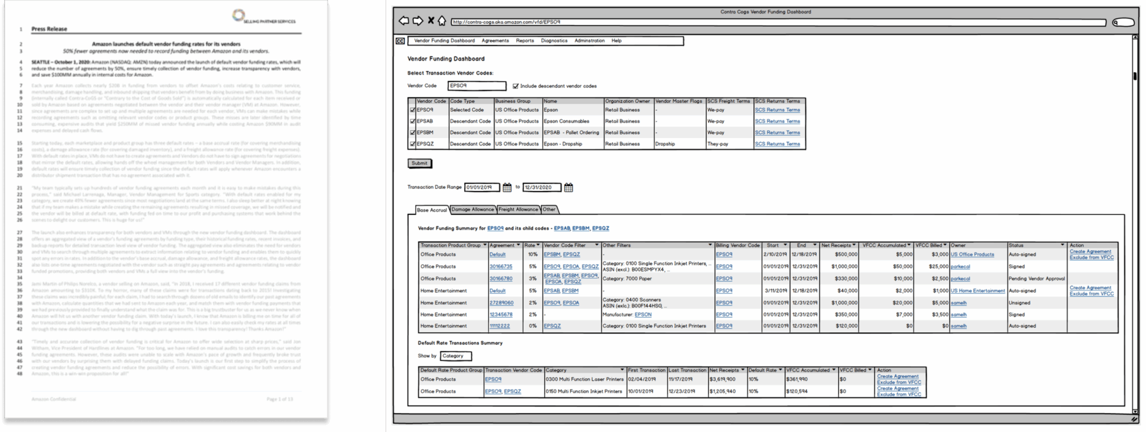The image size is (1146, 432).
Task: Click the CC logo beside the menu
Action: pos(400,41)
